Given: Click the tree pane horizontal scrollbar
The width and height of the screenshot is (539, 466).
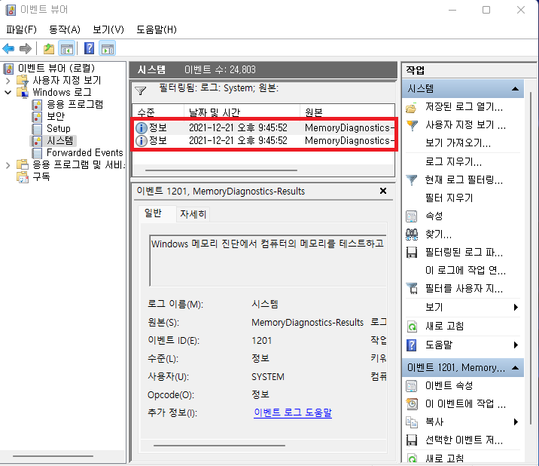Looking at the screenshot, I should coord(53,456).
